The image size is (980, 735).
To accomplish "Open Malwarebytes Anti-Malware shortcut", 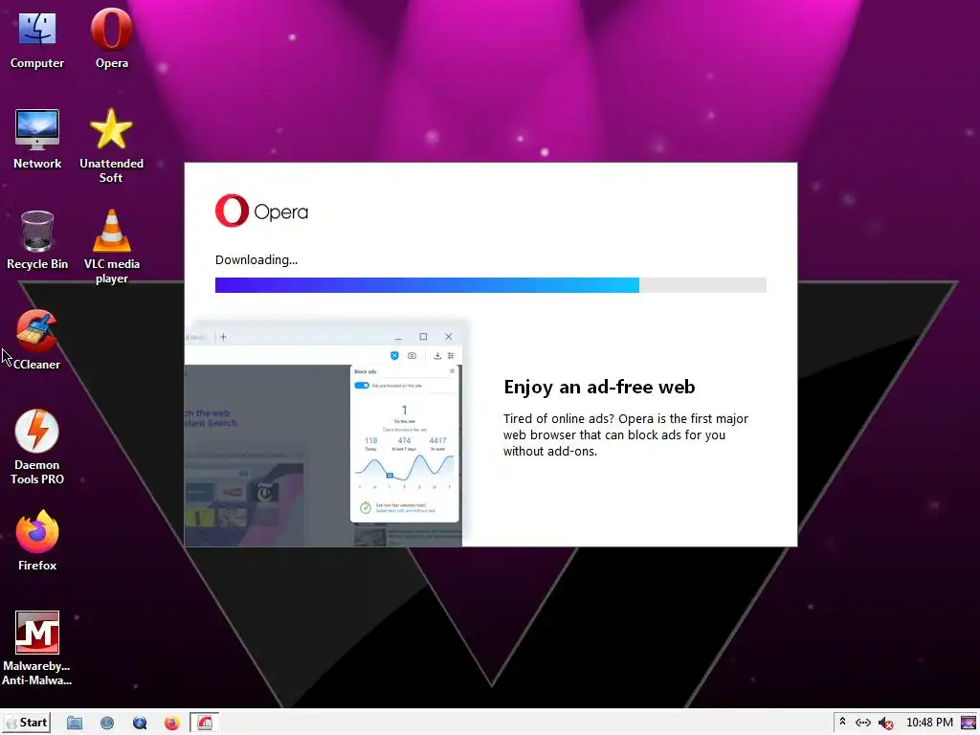I will coord(37,648).
